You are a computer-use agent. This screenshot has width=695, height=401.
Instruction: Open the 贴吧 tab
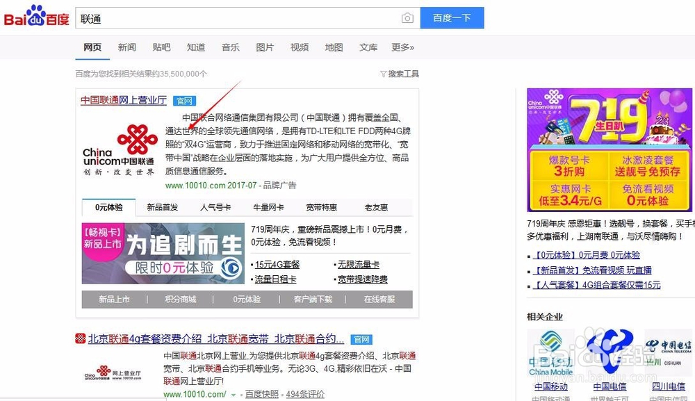161,47
